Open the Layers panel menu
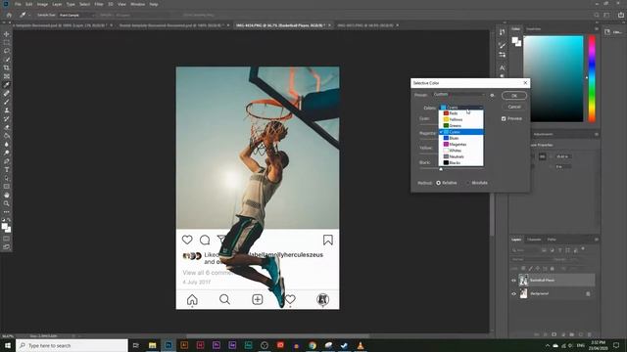This screenshot has height=352, width=627. (x=597, y=240)
